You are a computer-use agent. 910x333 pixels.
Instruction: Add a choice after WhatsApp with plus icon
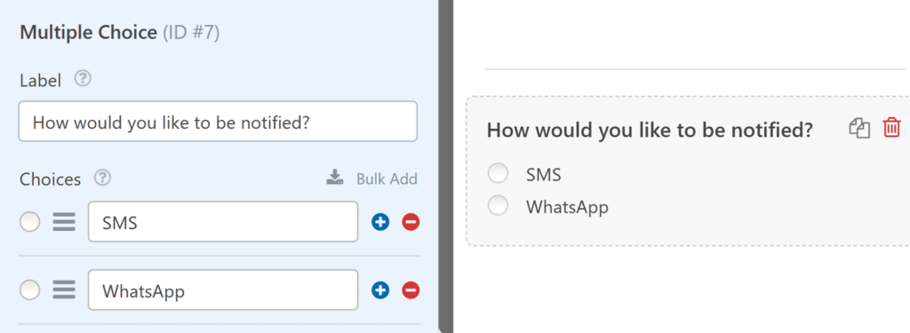[380, 290]
